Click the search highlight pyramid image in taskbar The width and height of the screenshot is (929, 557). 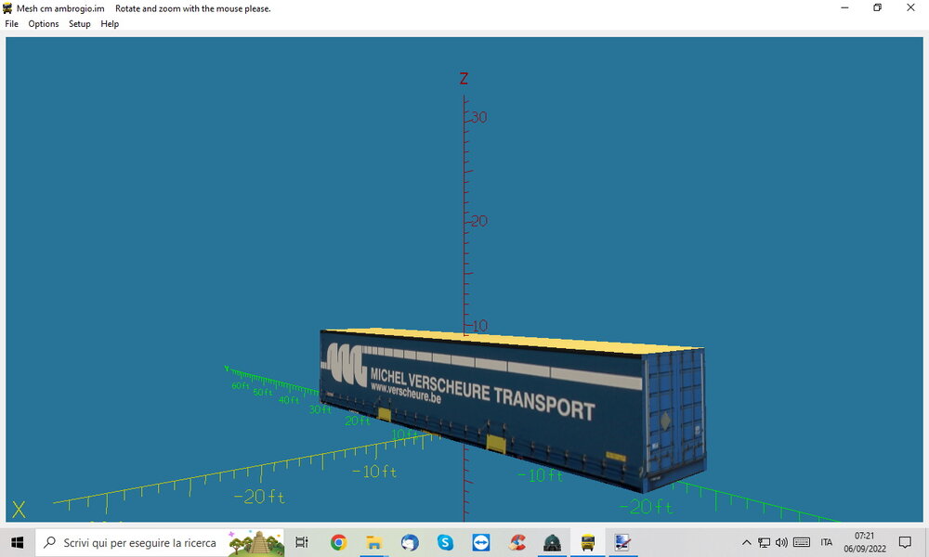(256, 542)
